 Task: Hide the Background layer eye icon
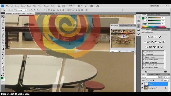tap(142, 88)
